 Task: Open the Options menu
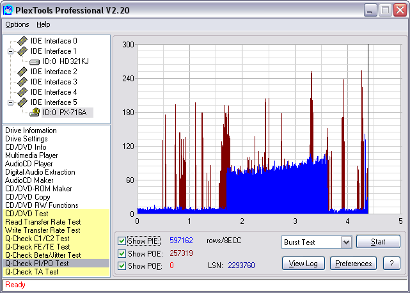pyautogui.click(x=17, y=24)
